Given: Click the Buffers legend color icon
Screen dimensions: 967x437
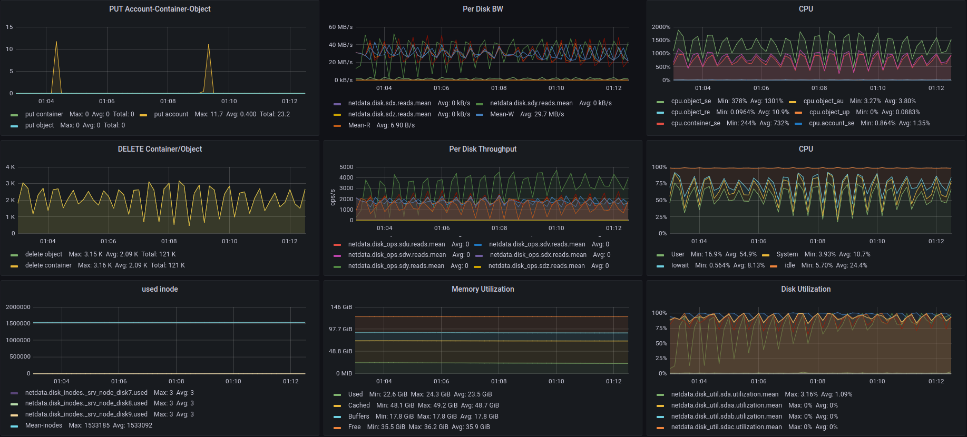Looking at the screenshot, I should pos(337,417).
